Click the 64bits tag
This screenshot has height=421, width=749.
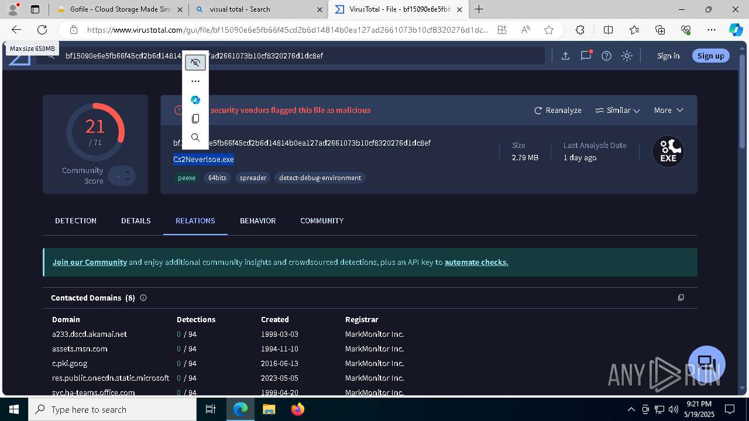click(x=217, y=178)
